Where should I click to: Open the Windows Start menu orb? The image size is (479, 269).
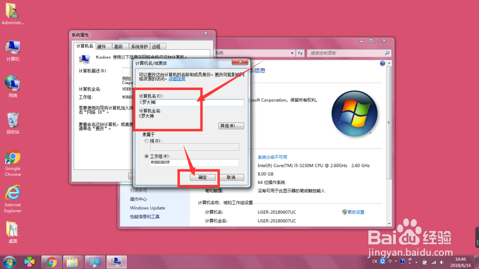(10, 262)
